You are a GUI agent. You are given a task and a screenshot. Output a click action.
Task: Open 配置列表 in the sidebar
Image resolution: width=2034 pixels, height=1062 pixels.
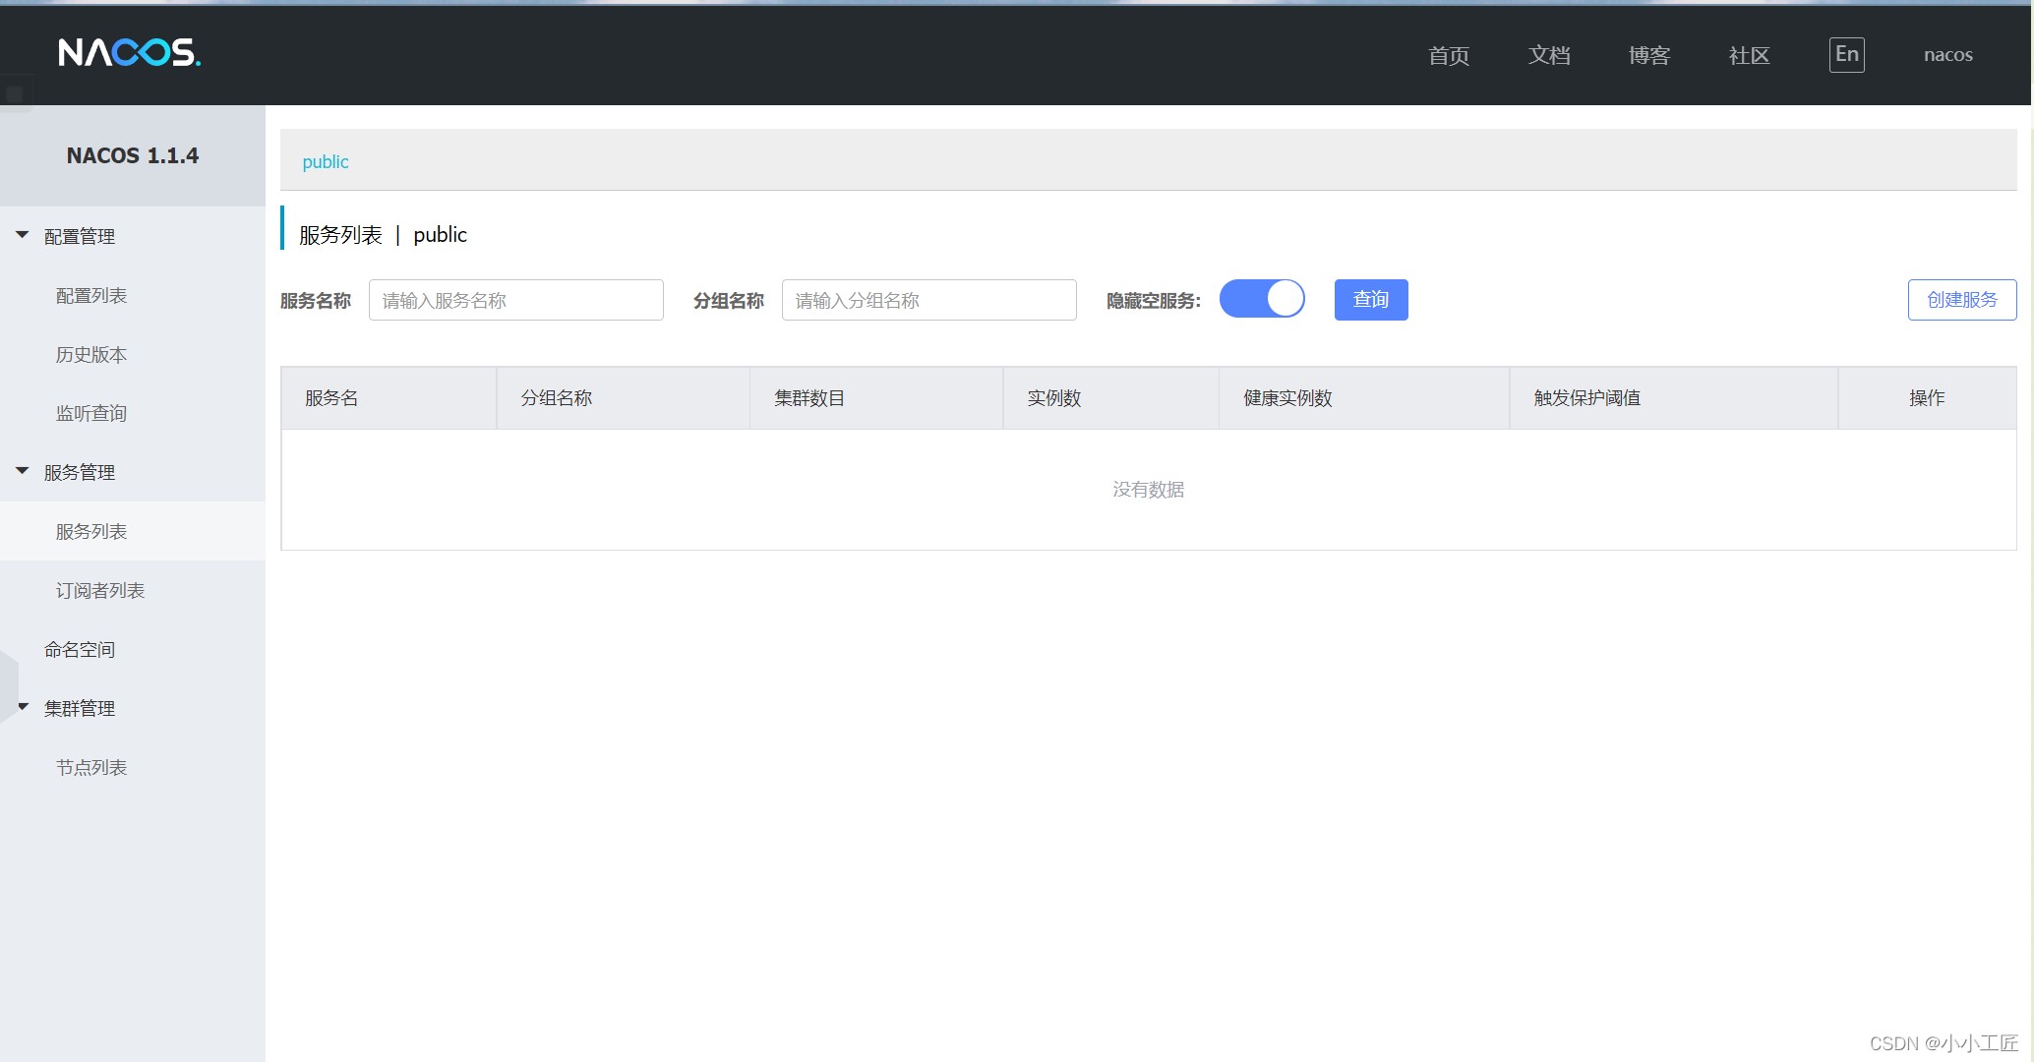click(x=91, y=295)
